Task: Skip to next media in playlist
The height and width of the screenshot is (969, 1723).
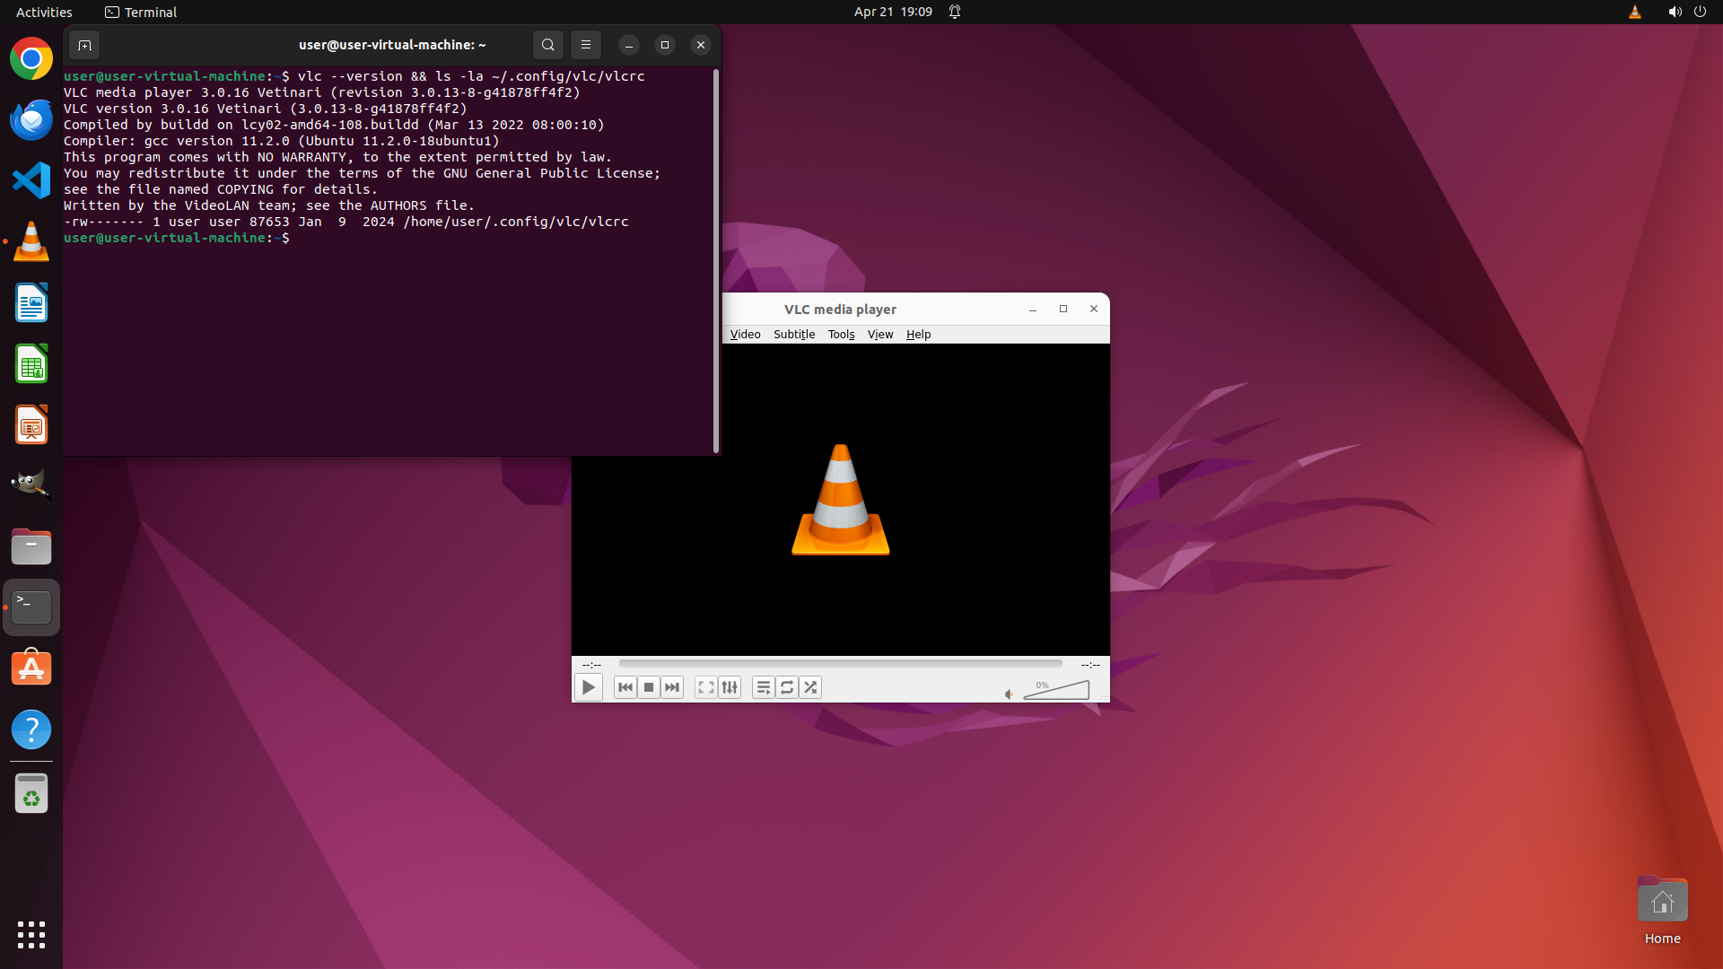Action: coord(672,687)
